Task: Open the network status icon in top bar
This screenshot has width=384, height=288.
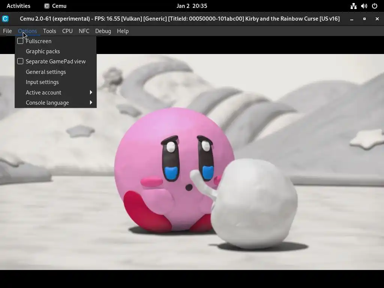Action: [x=353, y=6]
